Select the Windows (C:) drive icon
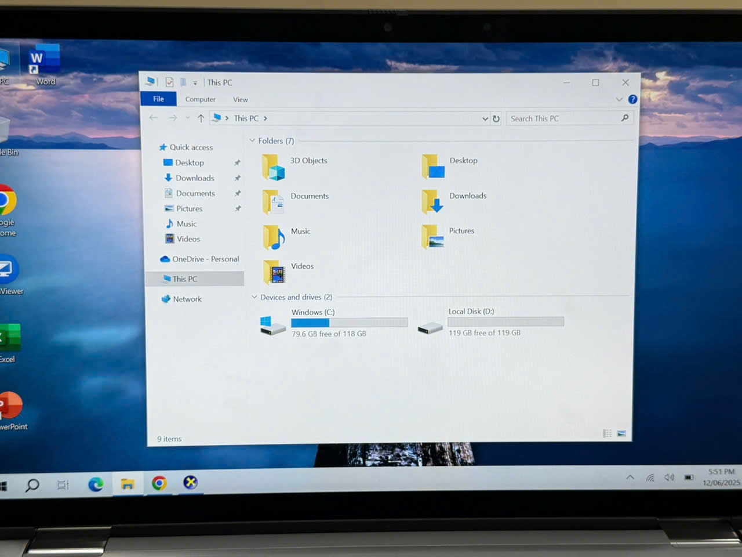Image resolution: width=742 pixels, height=557 pixels. (273, 325)
